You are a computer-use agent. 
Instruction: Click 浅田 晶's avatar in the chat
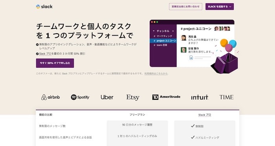(x=183, y=38)
